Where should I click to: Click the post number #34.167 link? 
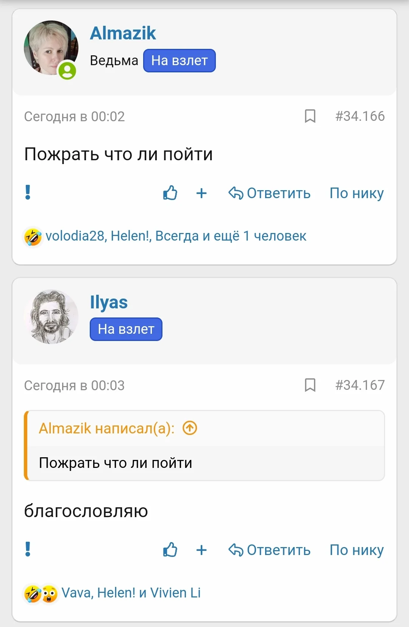[x=360, y=385]
